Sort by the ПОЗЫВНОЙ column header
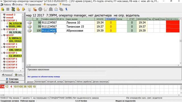Image resolution: width=182 pixels, height=102 pixels. (x=111, y=19)
